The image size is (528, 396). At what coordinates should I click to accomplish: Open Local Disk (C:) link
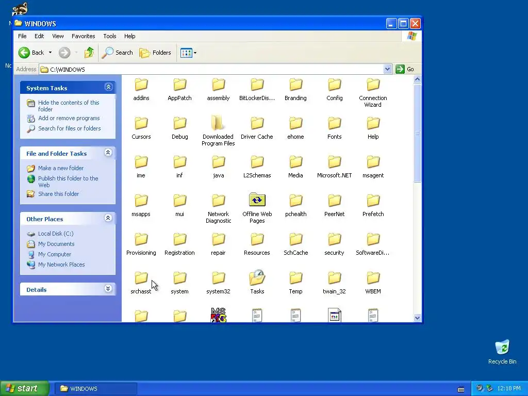(x=56, y=234)
